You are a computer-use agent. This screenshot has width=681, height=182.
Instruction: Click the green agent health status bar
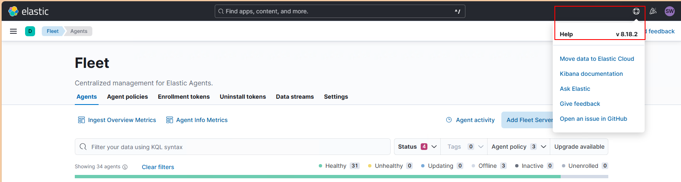[318, 177]
